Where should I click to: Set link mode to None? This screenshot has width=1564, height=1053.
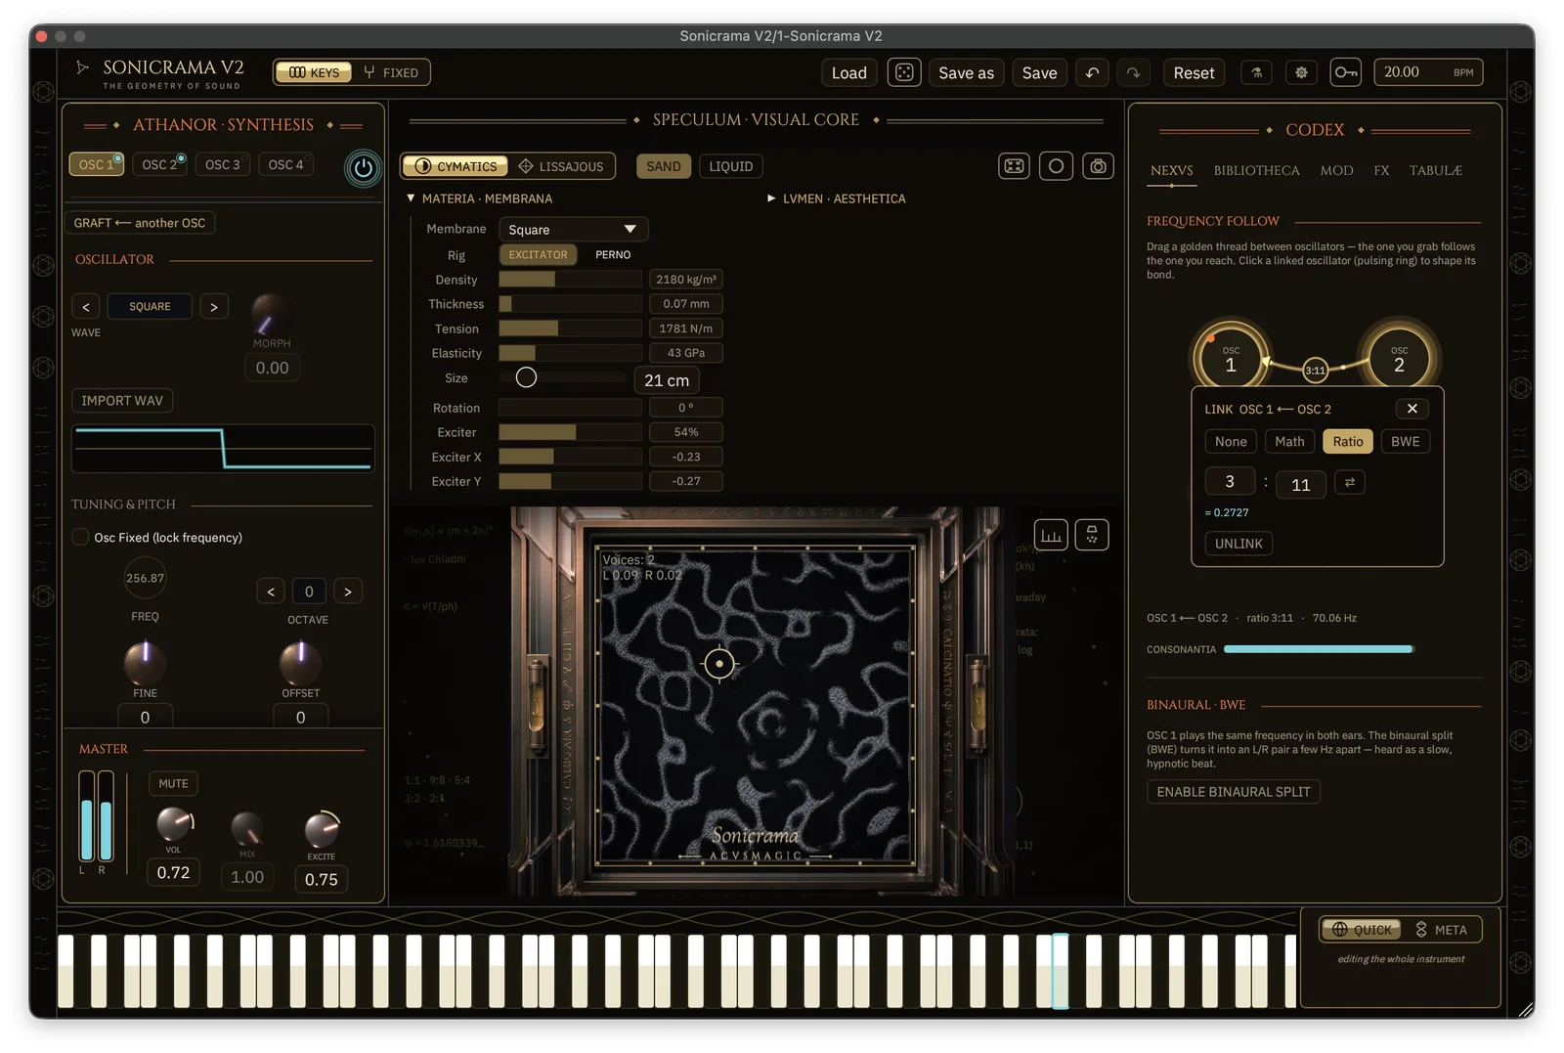pyautogui.click(x=1231, y=442)
